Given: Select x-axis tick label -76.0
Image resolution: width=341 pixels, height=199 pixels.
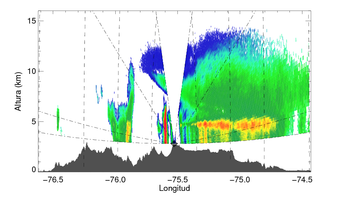Looking at the screenshot, I should (115, 180).
